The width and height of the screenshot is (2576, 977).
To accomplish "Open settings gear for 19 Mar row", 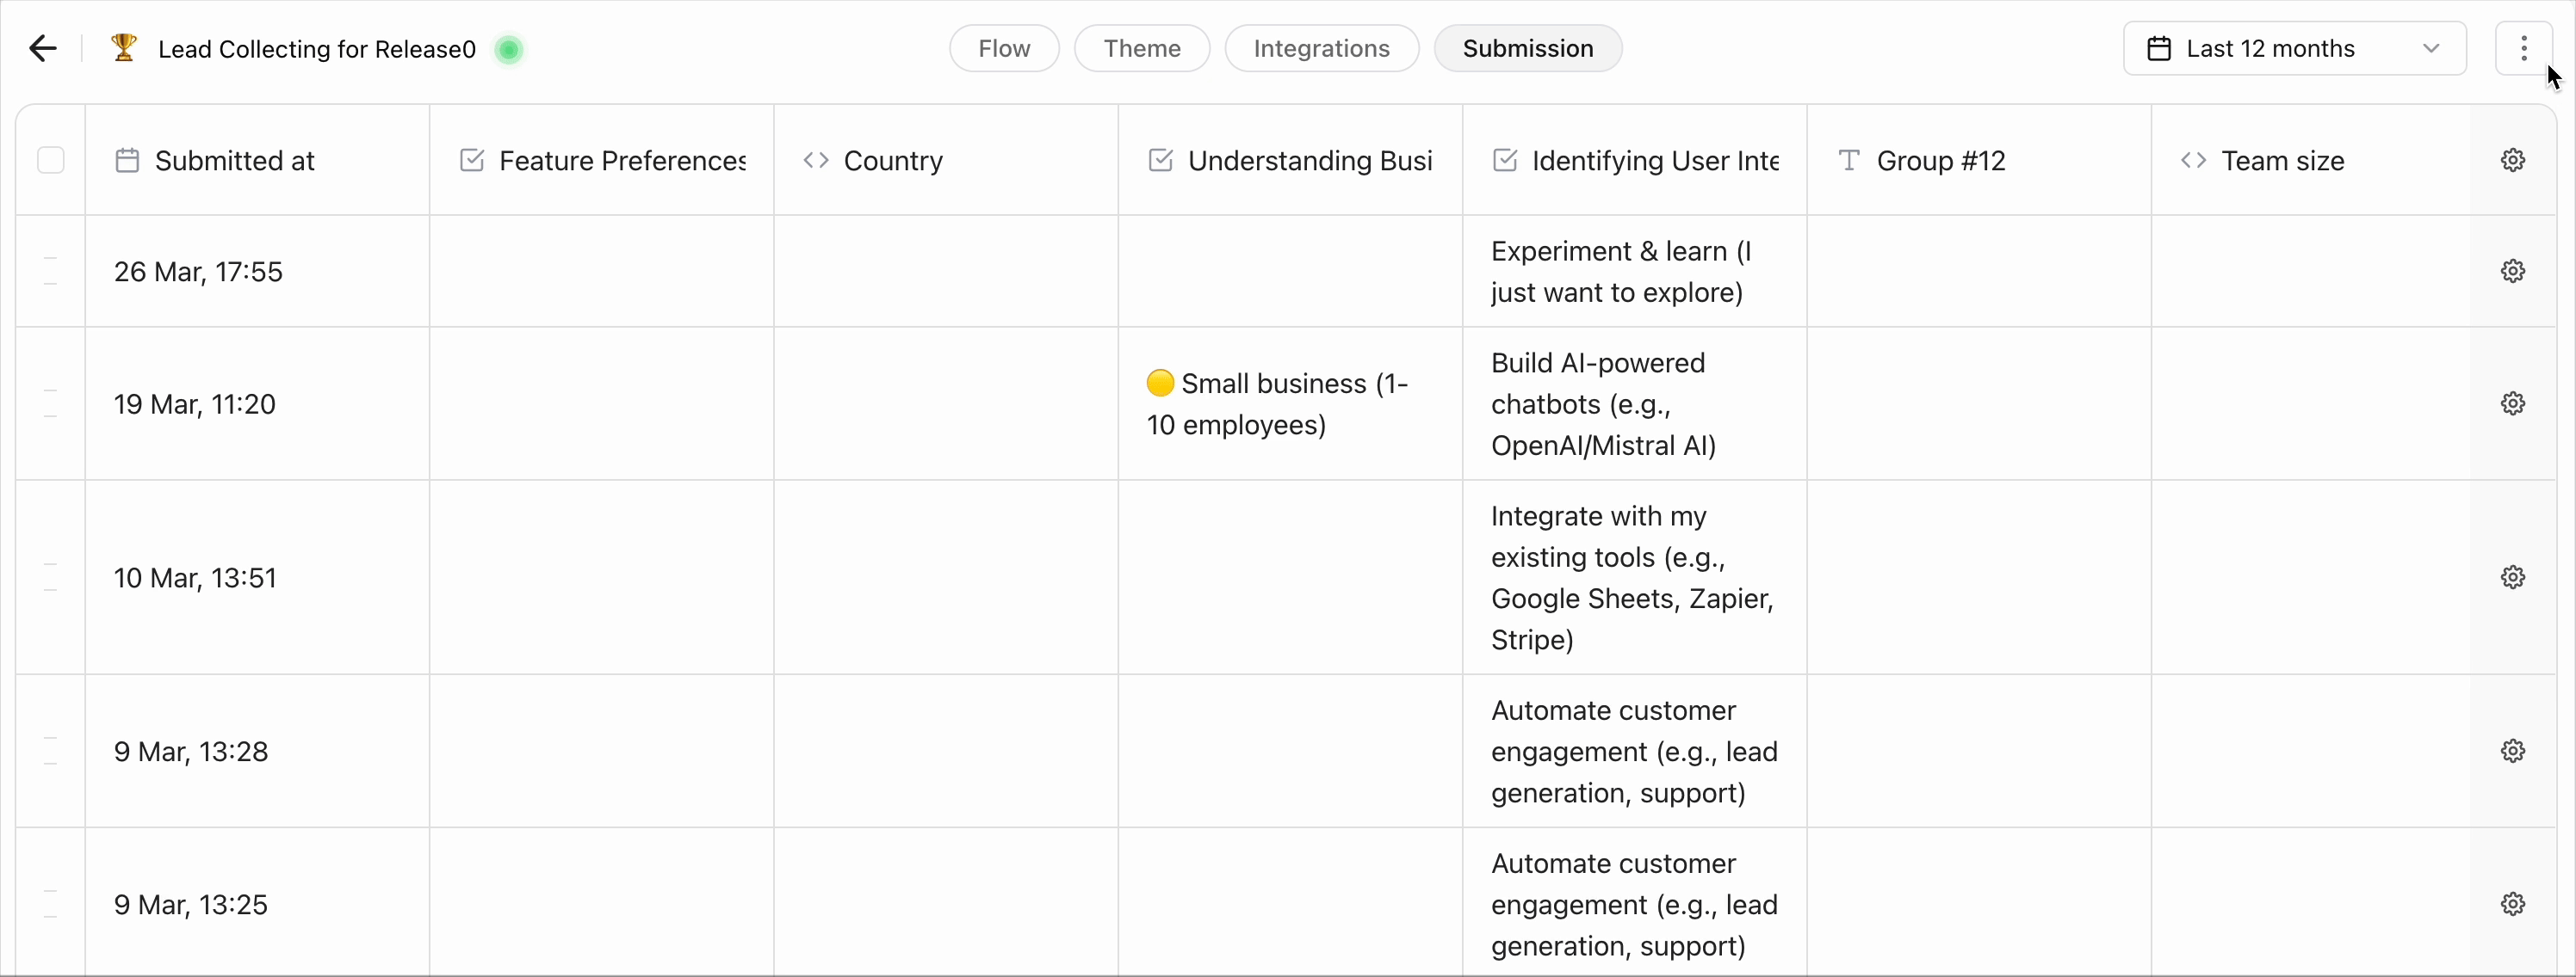I will pos(2513,403).
